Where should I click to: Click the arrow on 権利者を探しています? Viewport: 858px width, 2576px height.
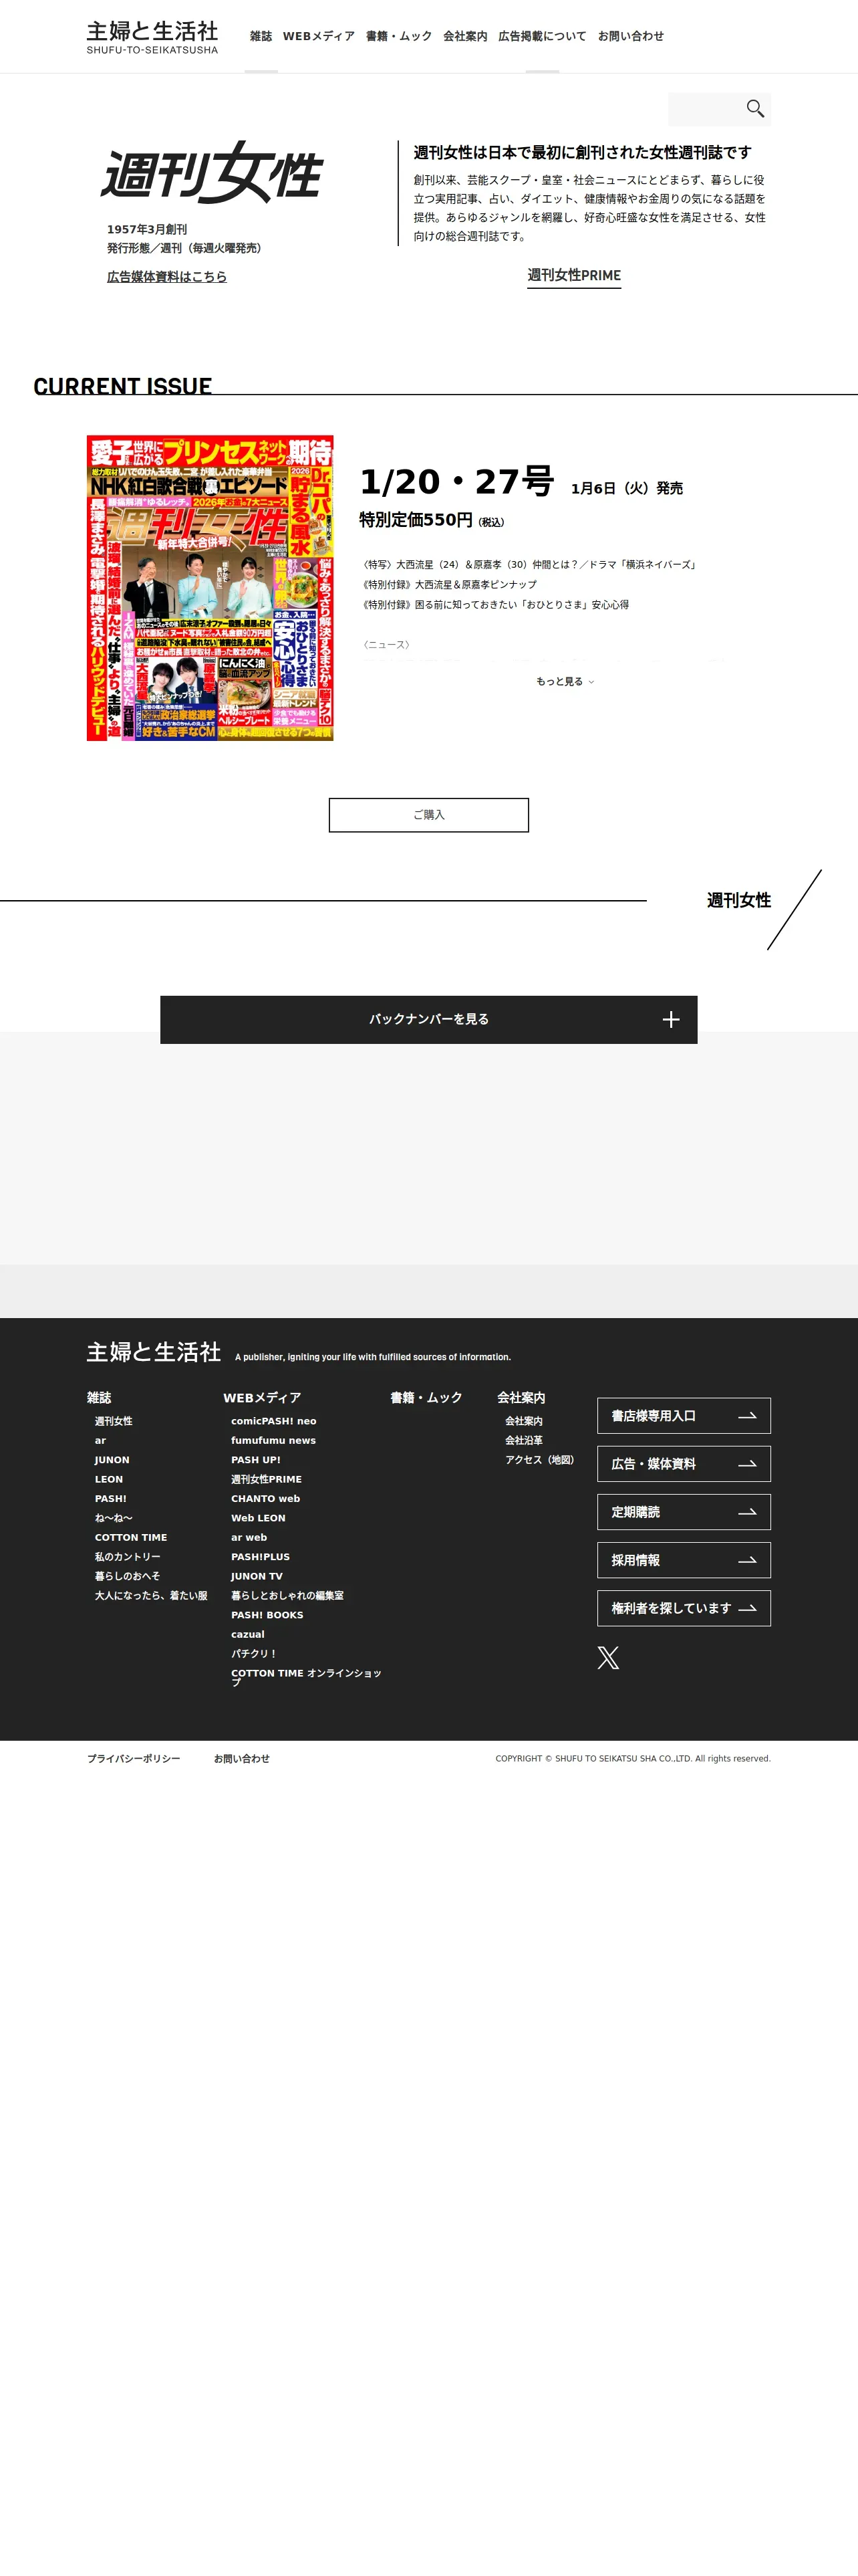[747, 1607]
